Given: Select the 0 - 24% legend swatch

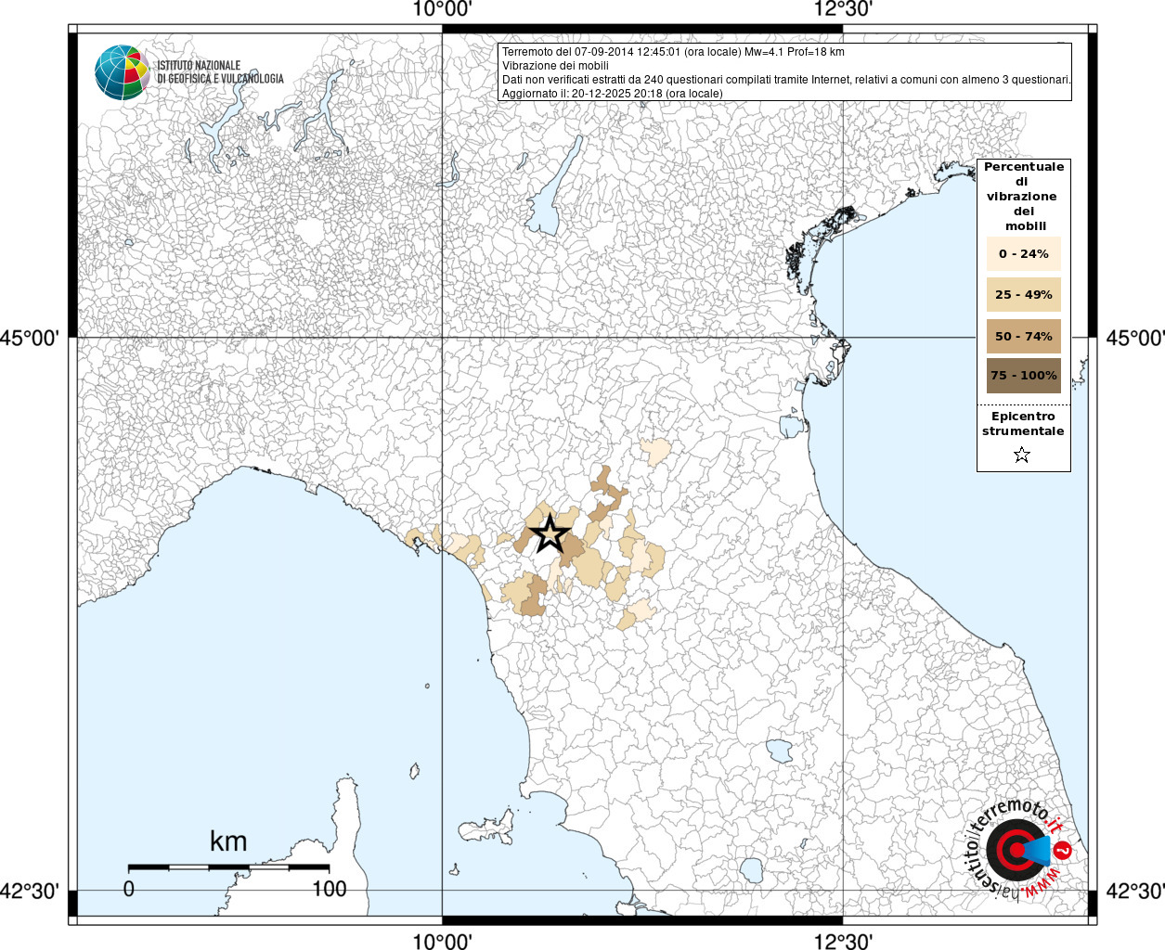Looking at the screenshot, I should 1023,253.
